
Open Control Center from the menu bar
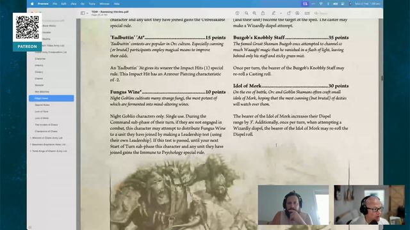[x=343, y=4]
